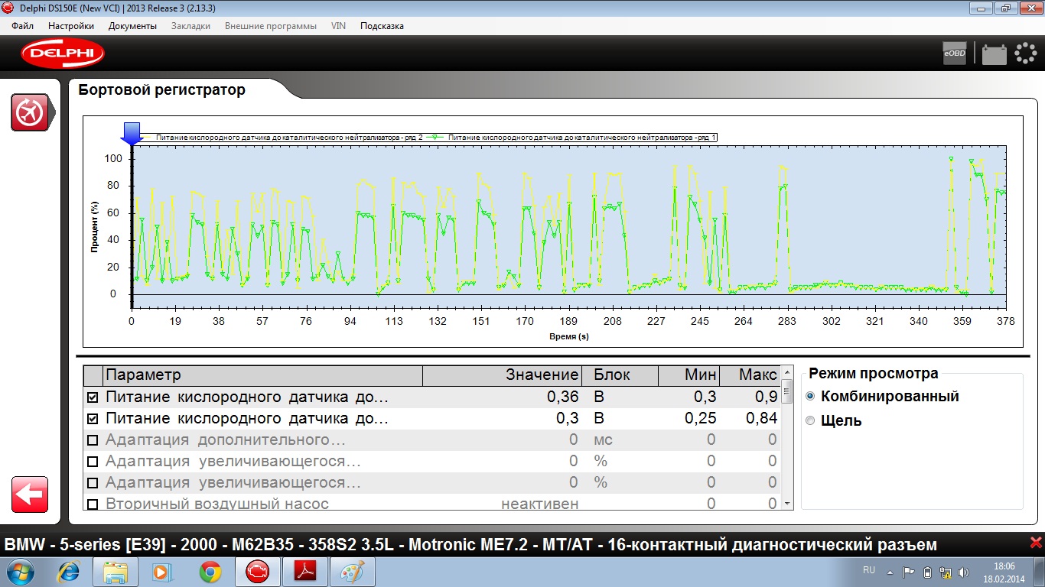Viewport: 1045px width, 587px height.
Task: Enable Вторичный воздушный насос checkbox
Action: point(93,504)
